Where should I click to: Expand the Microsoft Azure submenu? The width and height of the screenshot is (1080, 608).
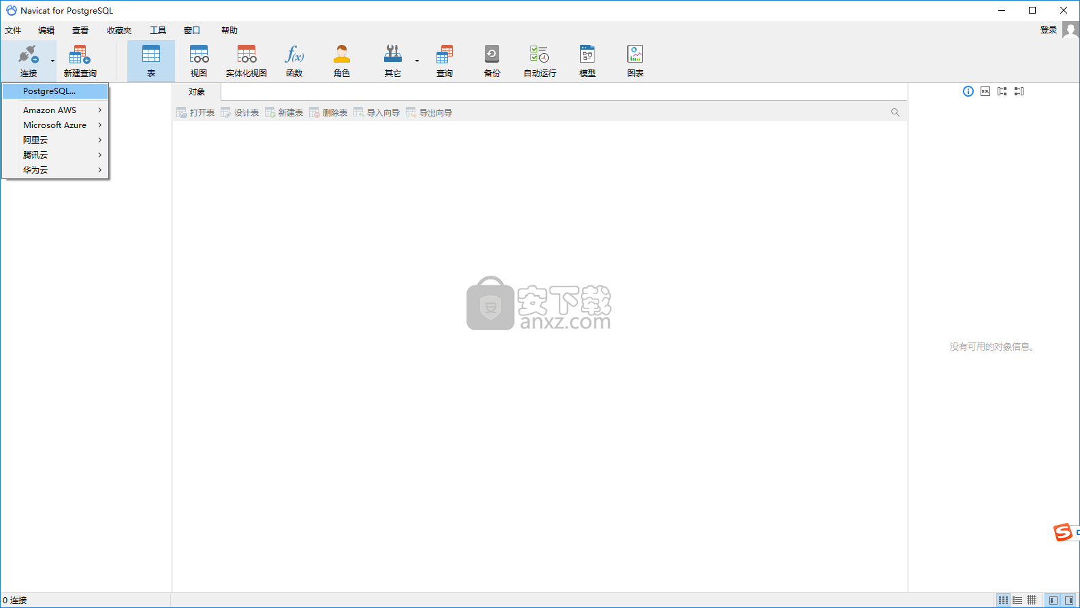click(55, 125)
